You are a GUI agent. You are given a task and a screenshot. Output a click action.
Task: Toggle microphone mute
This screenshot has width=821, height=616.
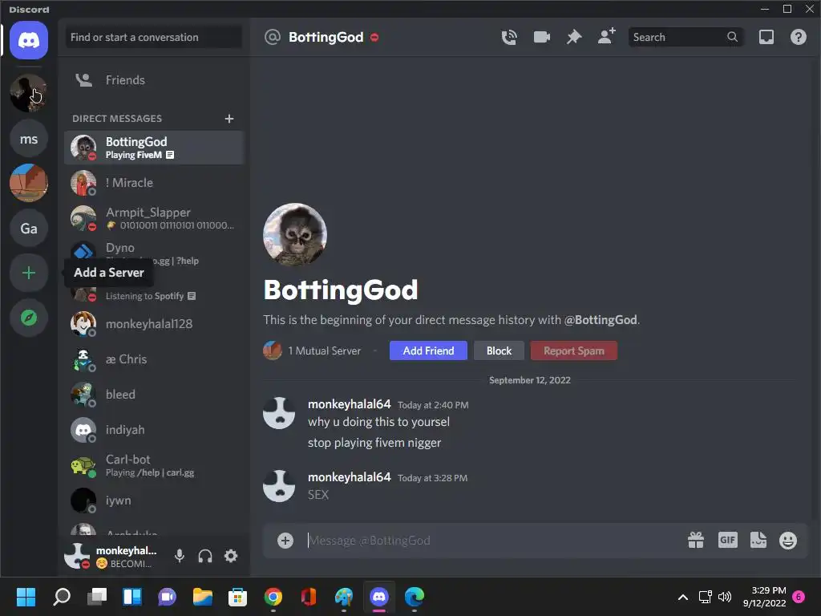[180, 556]
